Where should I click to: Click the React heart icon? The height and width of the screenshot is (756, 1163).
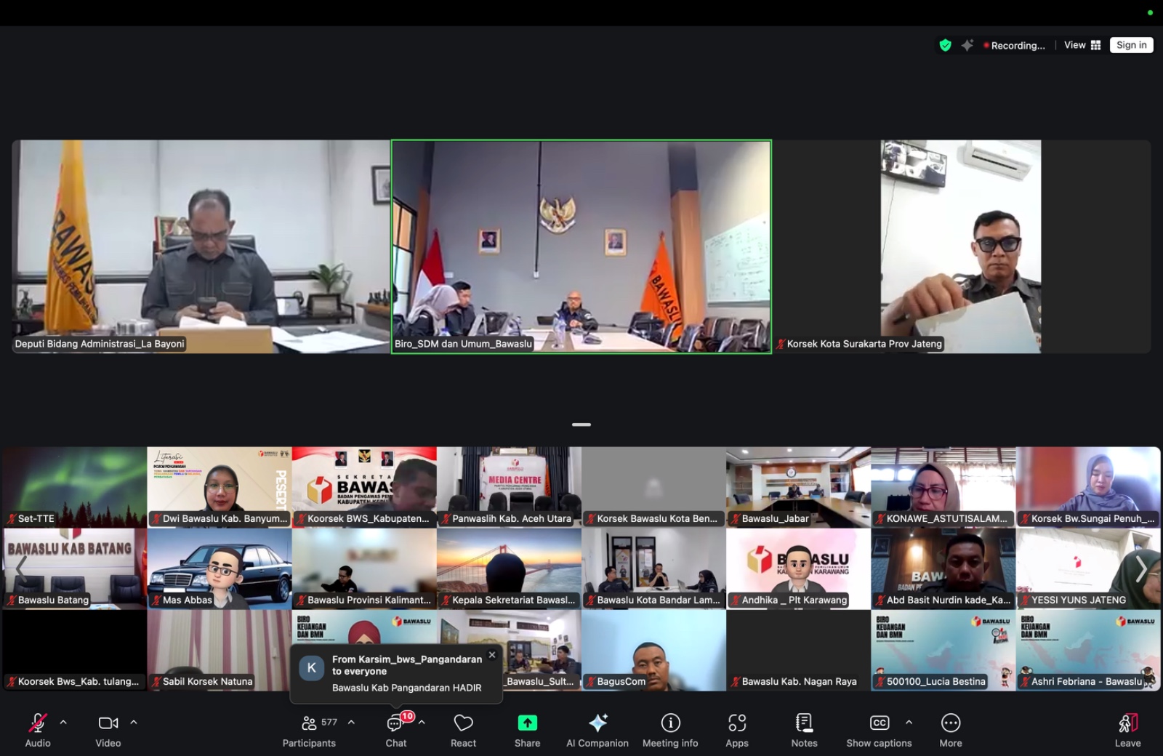point(463,730)
